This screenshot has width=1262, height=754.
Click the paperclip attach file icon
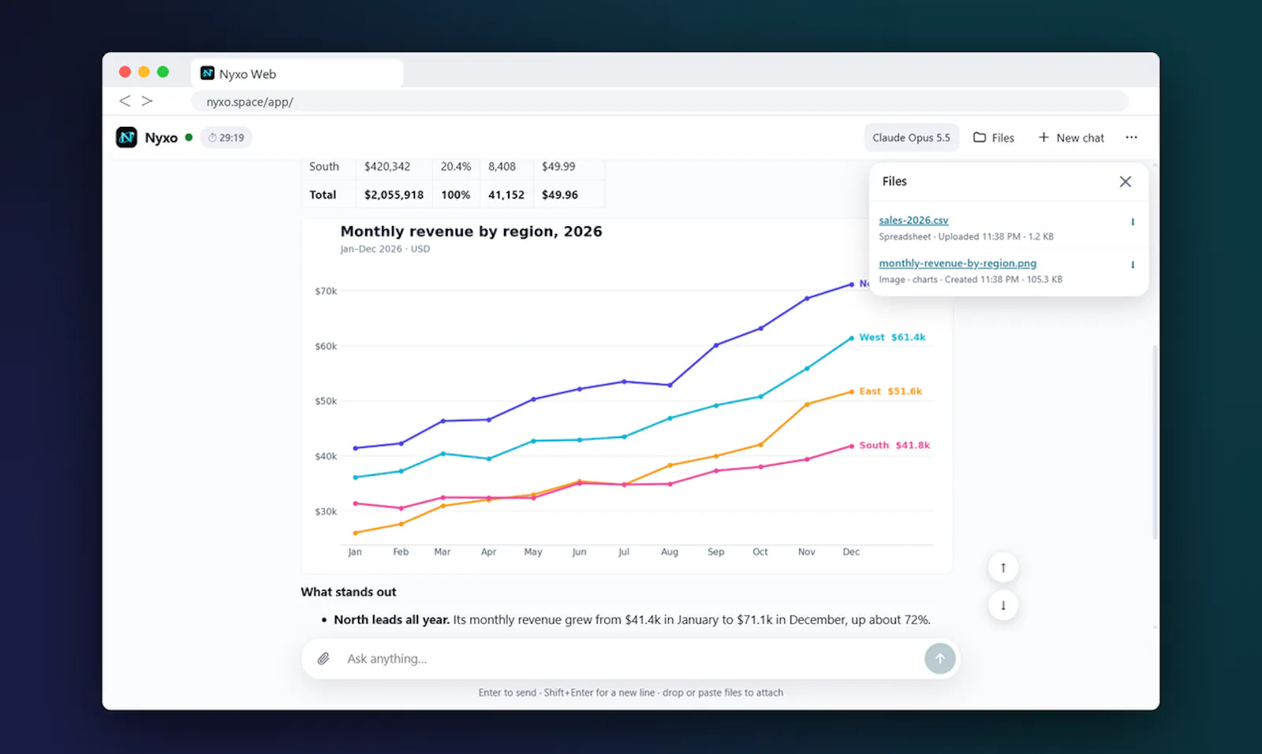point(323,659)
